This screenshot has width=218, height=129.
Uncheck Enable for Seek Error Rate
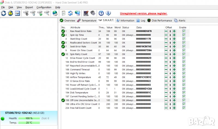(184, 47)
